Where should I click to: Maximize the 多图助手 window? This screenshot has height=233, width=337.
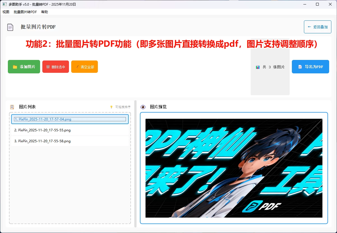point(317,4)
